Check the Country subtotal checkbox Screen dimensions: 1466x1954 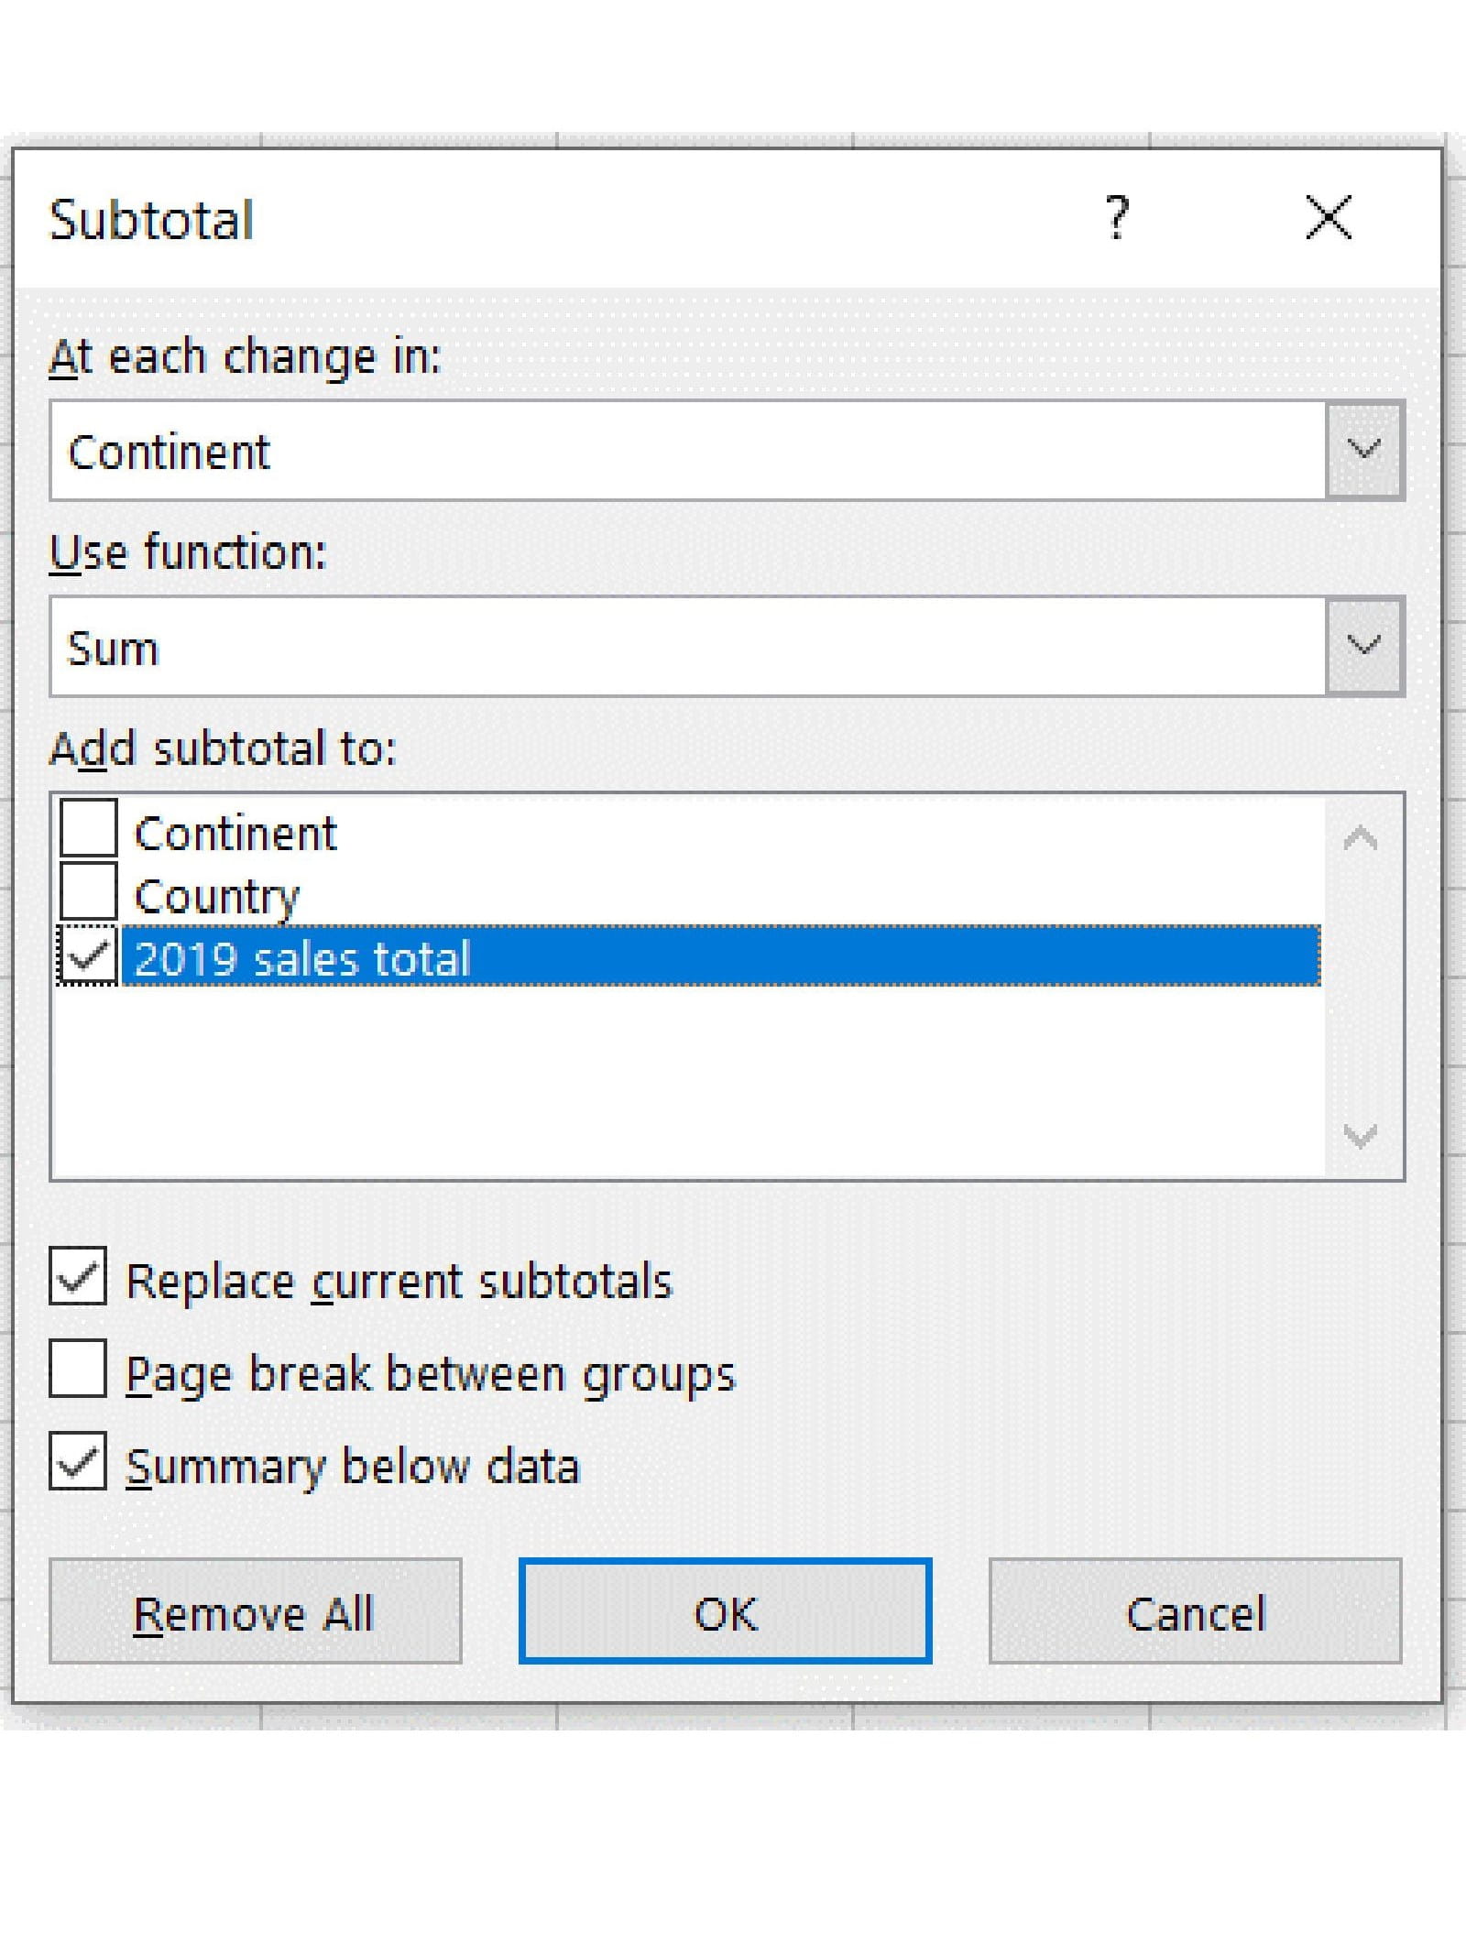coord(88,890)
